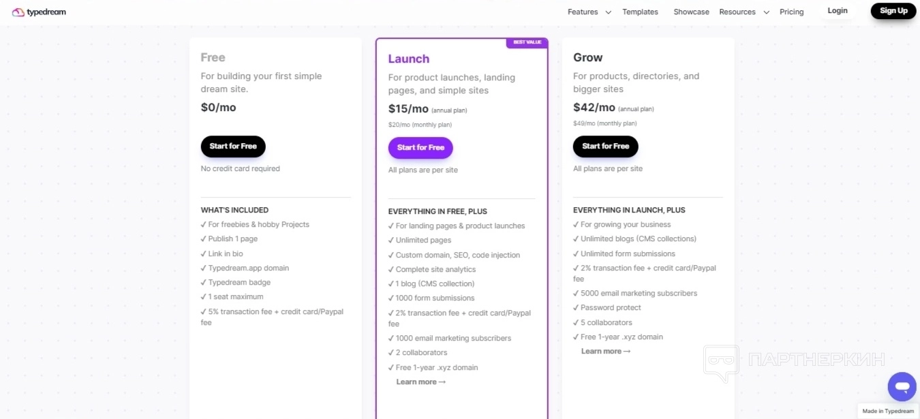The image size is (920, 419).
Task: Click the Typedream cloud logo icon
Action: (x=18, y=12)
